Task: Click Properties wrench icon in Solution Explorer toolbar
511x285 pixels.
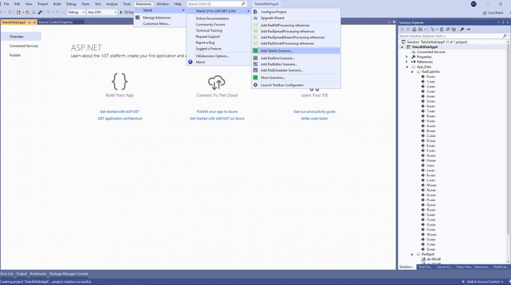Action: tap(462, 29)
